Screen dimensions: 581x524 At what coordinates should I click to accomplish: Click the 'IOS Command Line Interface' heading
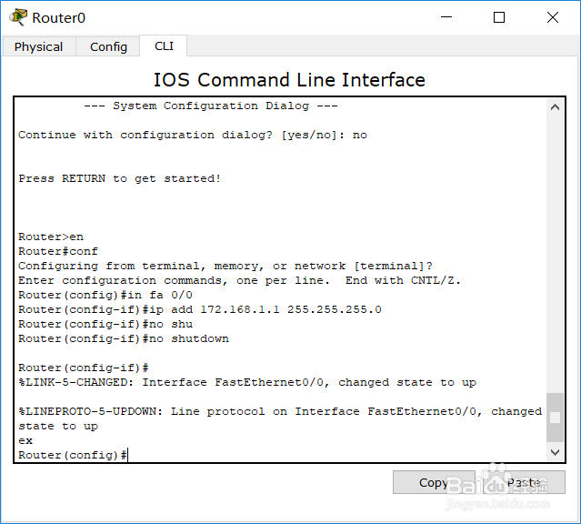[x=289, y=80]
